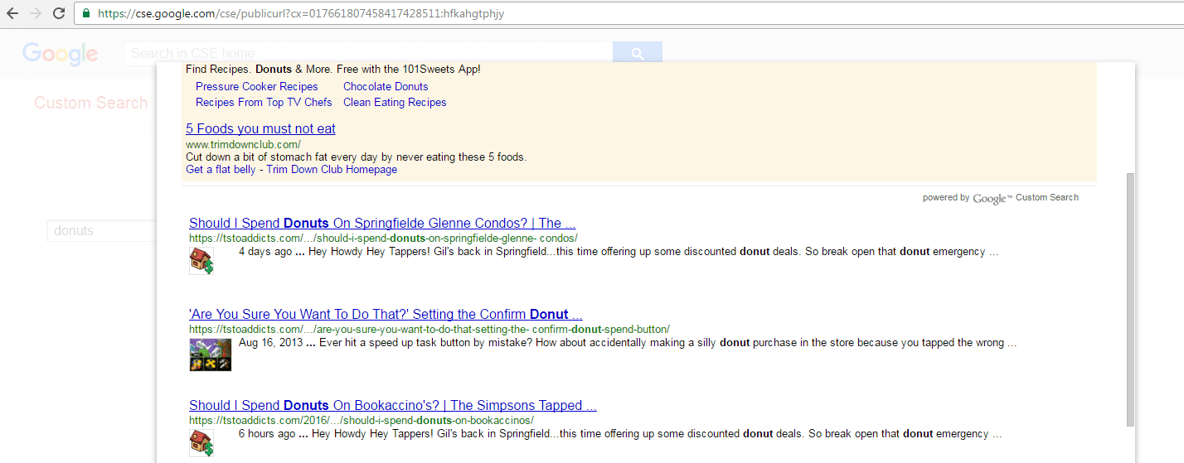Click the green padlock security icon
This screenshot has width=1184, height=463.
(x=86, y=13)
